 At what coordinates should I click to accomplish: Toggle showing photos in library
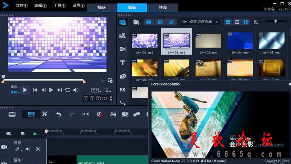coord(160,22)
